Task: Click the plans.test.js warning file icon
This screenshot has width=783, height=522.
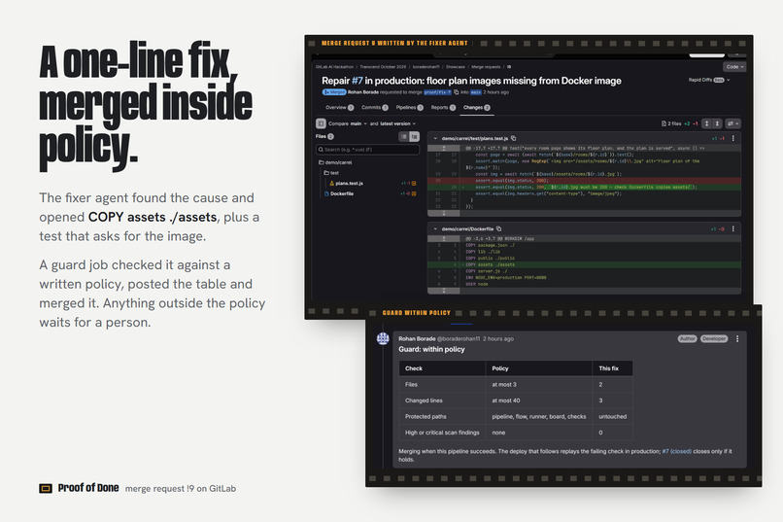Action: (331, 184)
